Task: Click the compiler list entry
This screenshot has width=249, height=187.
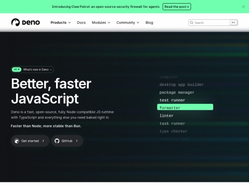Action: (169, 77)
